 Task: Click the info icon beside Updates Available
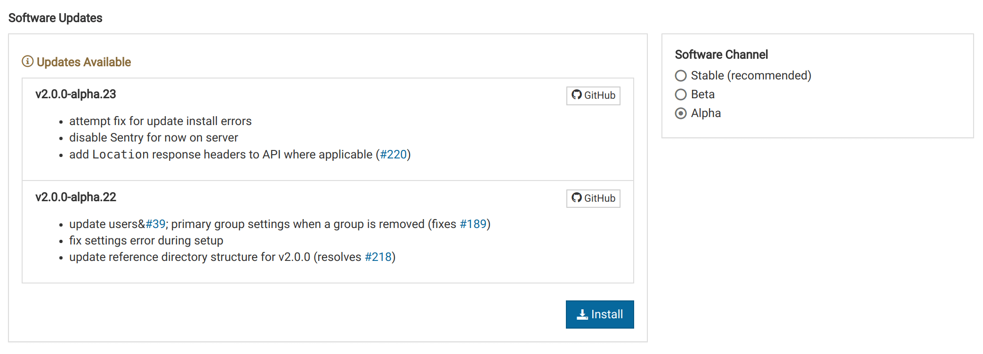[x=28, y=62]
